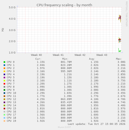Click the dark purple CPU 13 swatch
129x130 pixels.
(4, 102)
